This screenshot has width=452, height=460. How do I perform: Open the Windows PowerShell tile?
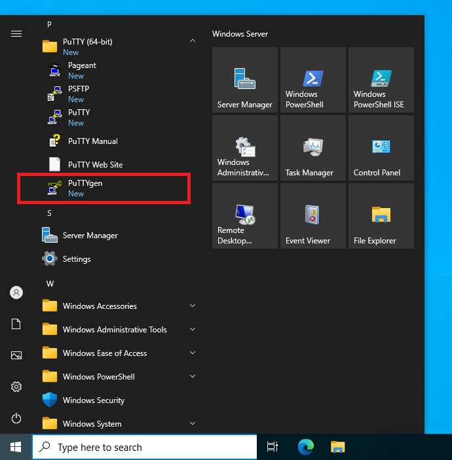point(313,80)
